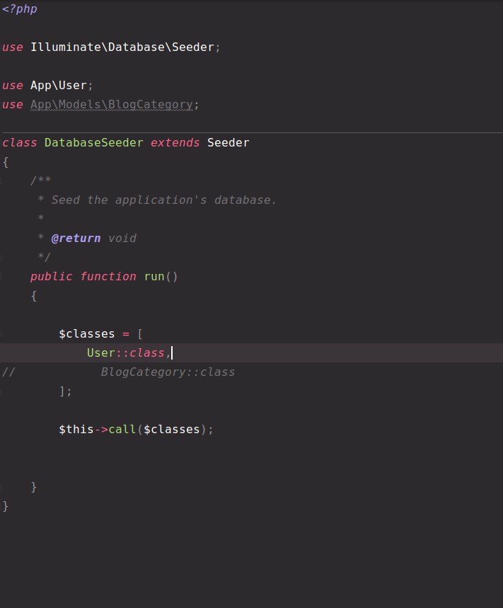The height and width of the screenshot is (608, 503).
Task: Click "void" in the docblock
Action: (x=122, y=238)
